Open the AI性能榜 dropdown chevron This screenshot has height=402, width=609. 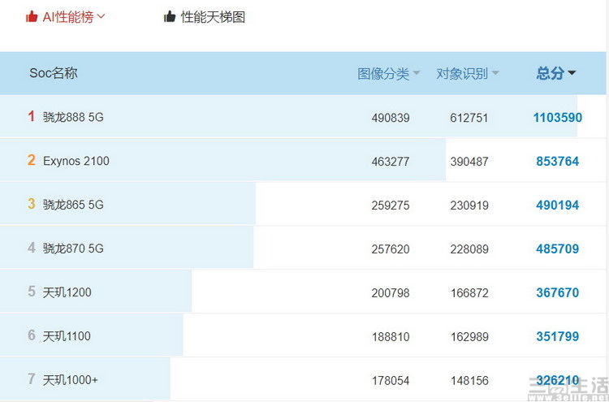[101, 16]
